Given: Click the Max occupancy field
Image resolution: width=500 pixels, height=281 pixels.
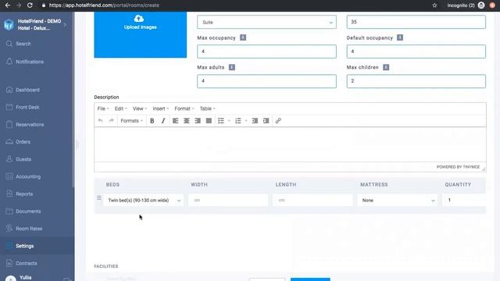Looking at the screenshot, I should pos(266,52).
